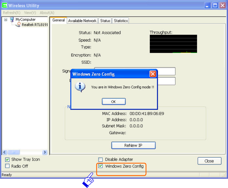Click OK in the Zero Config dialog
Screen dimensions: 228x188
(114, 102)
